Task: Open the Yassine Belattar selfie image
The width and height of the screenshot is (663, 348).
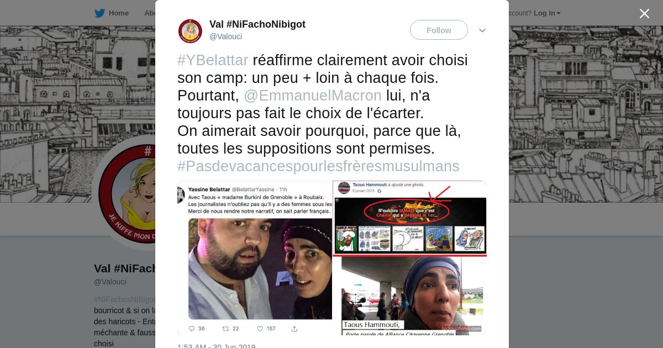Action: click(x=255, y=258)
